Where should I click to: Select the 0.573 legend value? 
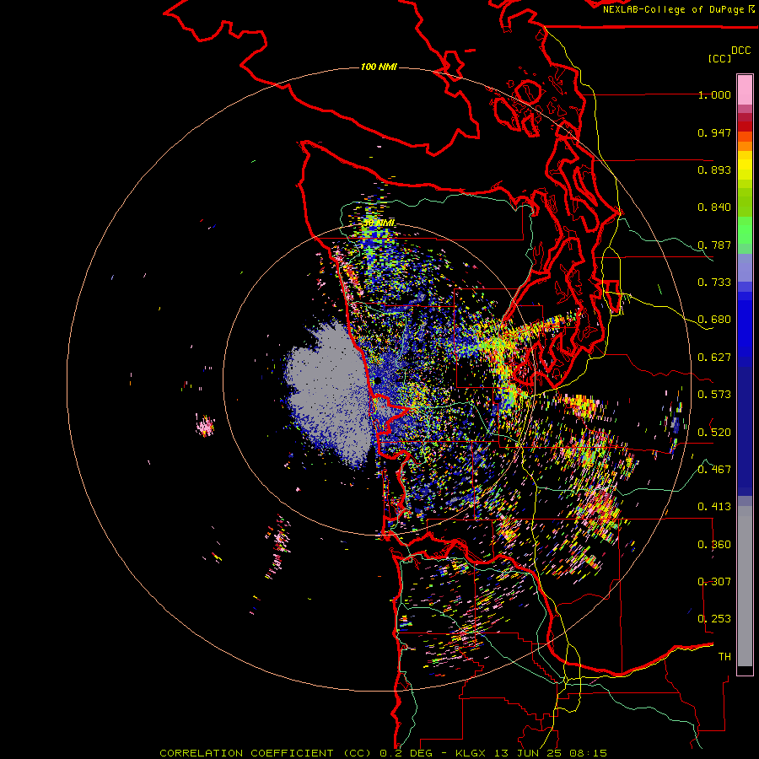click(714, 395)
